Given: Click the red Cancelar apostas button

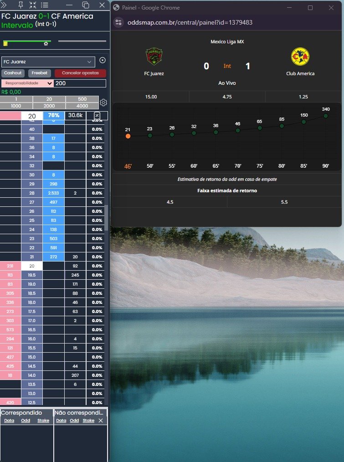Looking at the screenshot, I should (x=80, y=73).
